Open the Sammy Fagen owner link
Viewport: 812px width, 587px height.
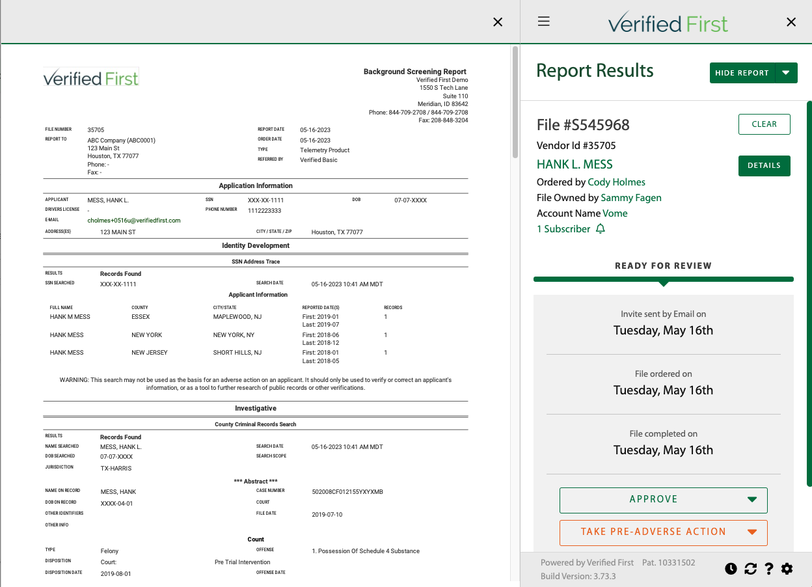click(630, 198)
